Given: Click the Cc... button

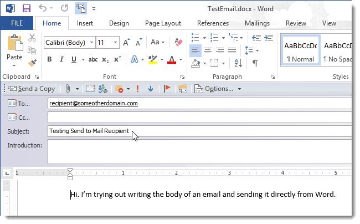Looking at the screenshot, I should tap(18, 118).
